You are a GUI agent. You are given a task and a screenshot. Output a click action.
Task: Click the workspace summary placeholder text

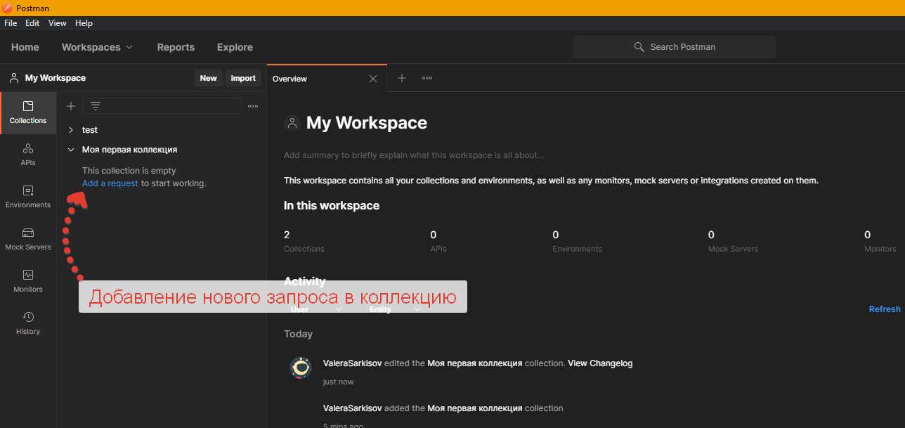(x=414, y=155)
